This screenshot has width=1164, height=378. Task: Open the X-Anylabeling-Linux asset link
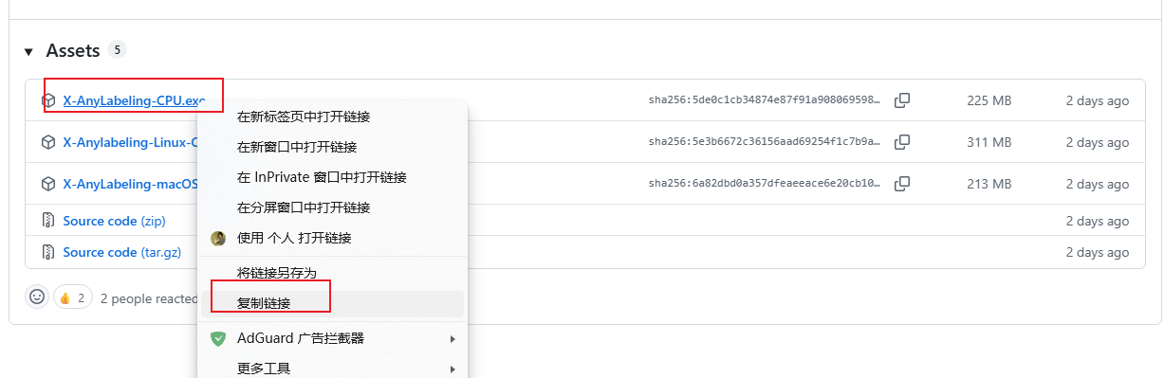pos(130,142)
